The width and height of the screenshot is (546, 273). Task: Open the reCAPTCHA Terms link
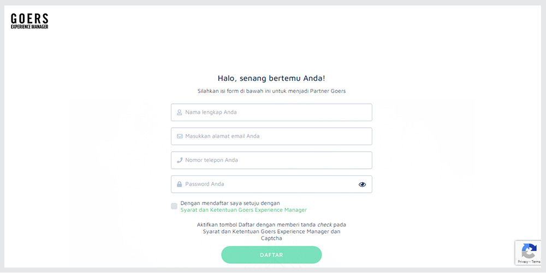click(536, 262)
